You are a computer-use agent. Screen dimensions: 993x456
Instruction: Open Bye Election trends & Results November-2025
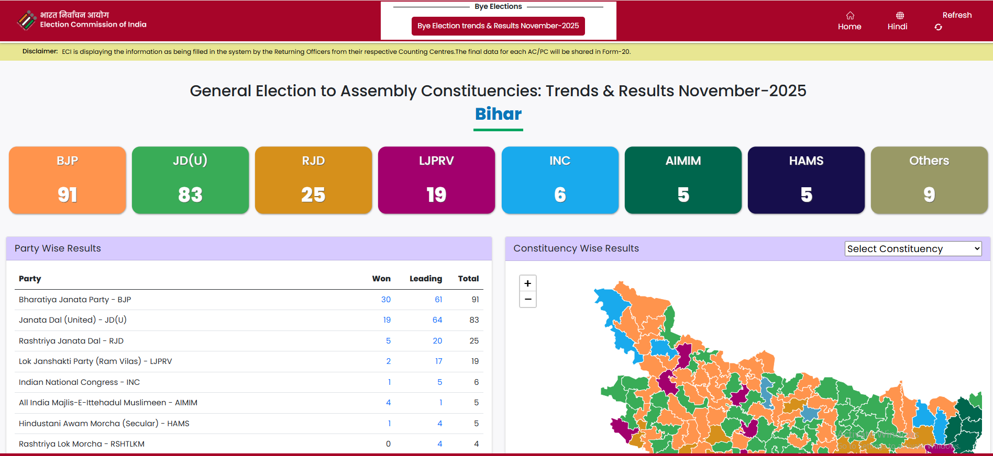[498, 26]
